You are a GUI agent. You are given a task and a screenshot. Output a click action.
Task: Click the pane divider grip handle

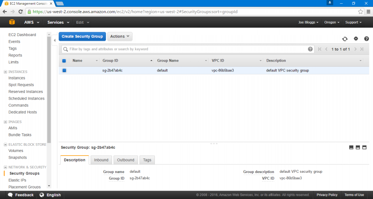[214, 144]
